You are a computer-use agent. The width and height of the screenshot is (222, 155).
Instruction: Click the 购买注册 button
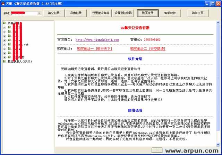148,13
